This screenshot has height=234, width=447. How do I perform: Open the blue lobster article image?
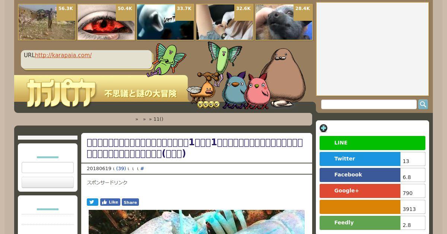pyautogui.click(x=197, y=222)
